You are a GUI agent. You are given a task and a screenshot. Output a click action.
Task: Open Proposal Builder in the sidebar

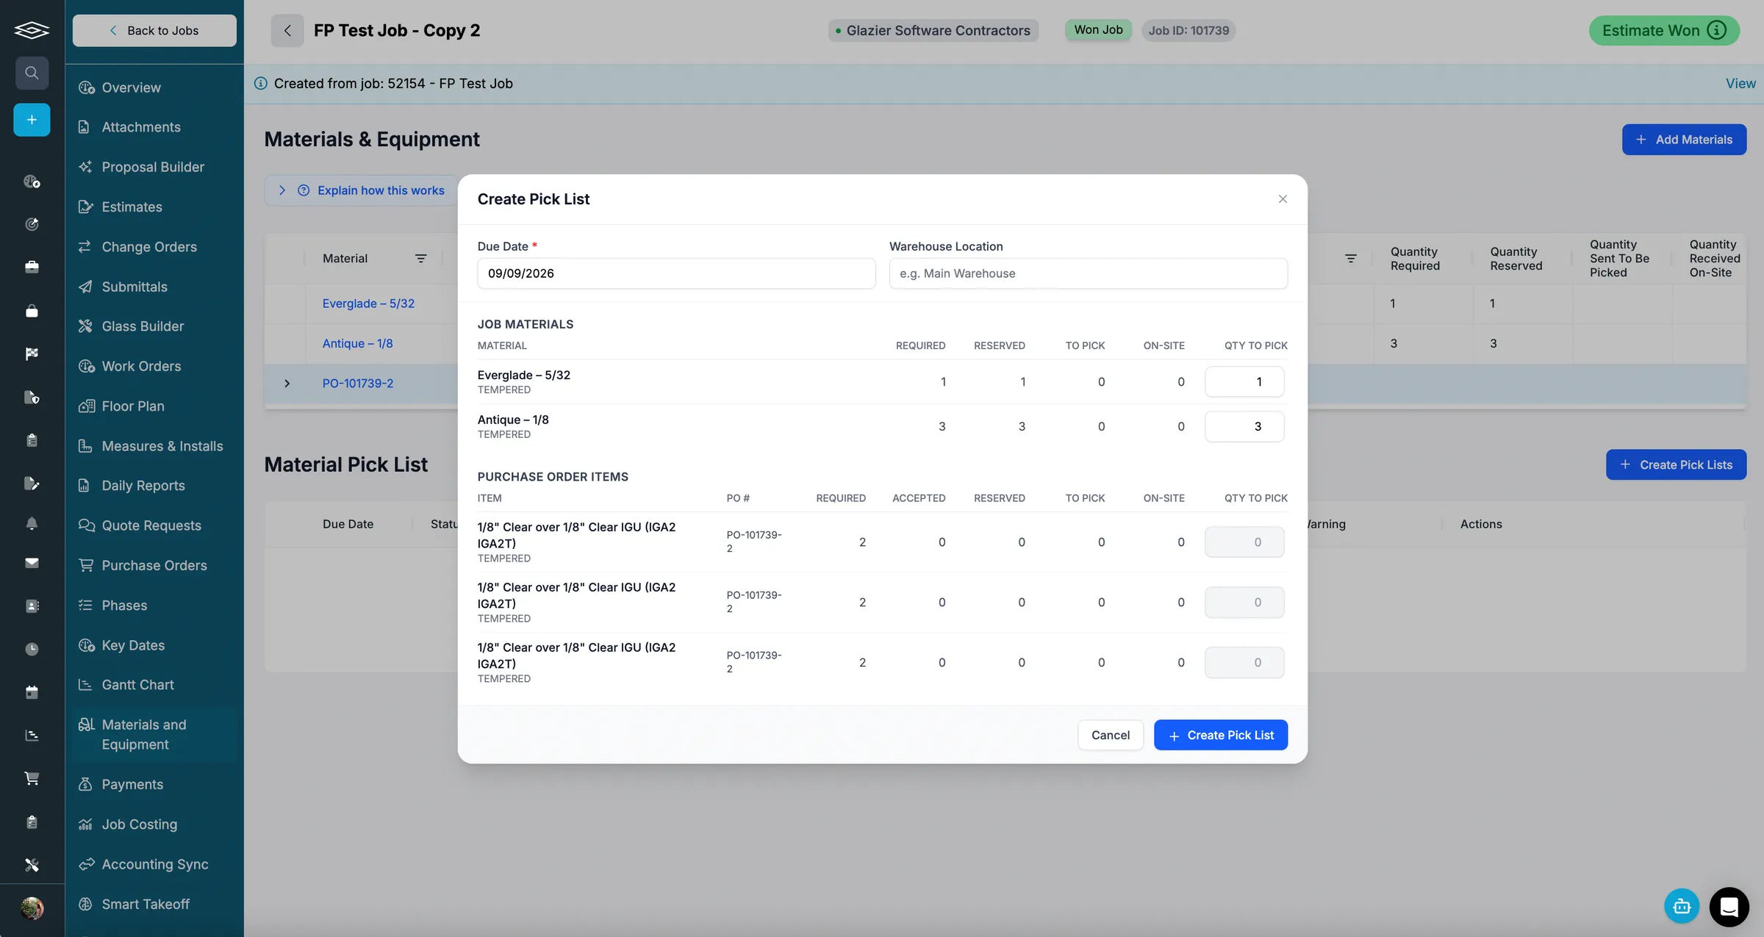tap(154, 167)
